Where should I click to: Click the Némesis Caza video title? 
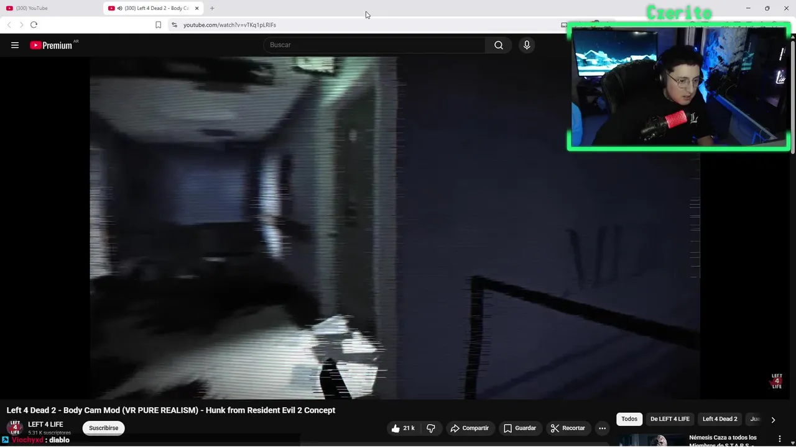tap(723, 440)
